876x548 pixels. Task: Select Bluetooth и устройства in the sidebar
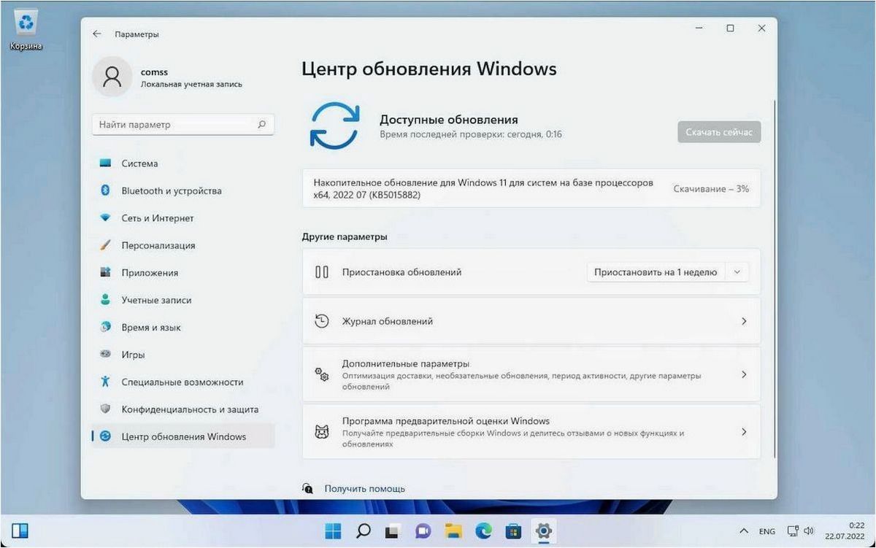point(183,190)
